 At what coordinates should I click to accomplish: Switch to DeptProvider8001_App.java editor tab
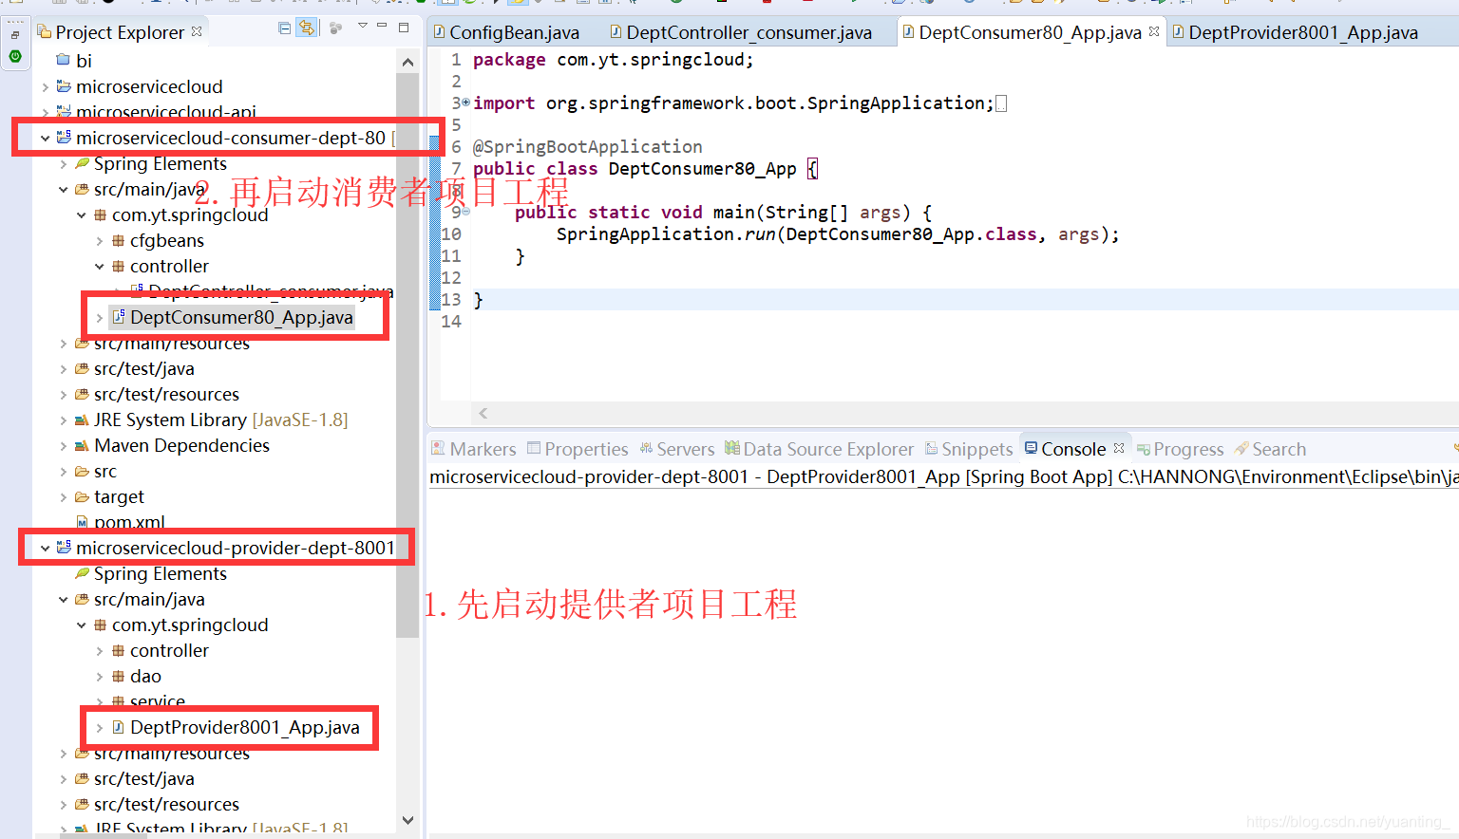[1303, 32]
